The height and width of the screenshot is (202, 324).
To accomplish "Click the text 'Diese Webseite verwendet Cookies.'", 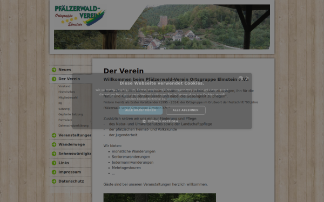I will coord(162,83).
